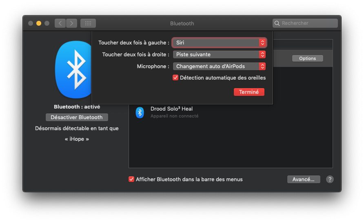Go forward with the toolbar forward arrow

(x=71, y=23)
